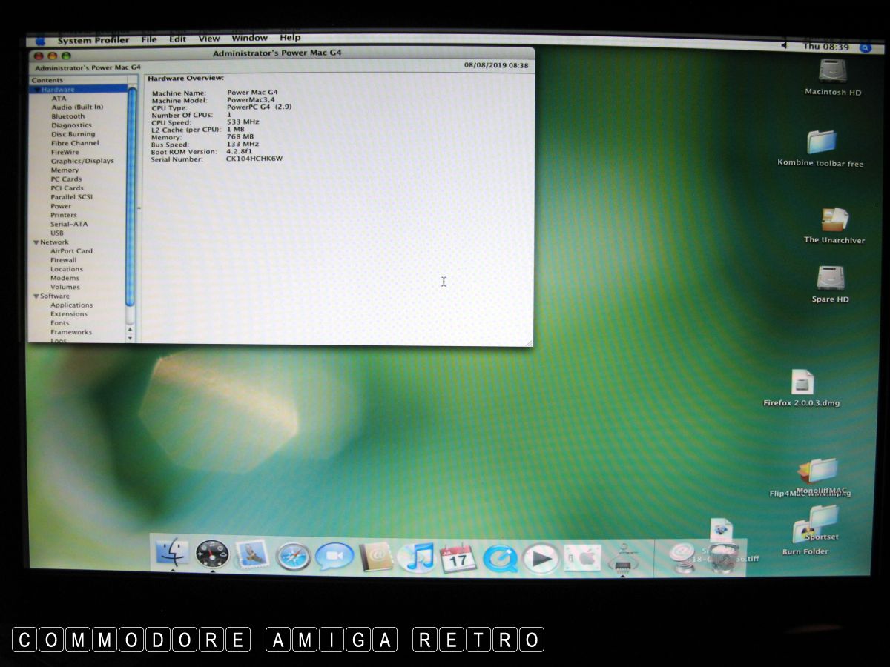The width and height of the screenshot is (890, 667).
Task: Launch iTunes from the Dock
Action: point(416,557)
